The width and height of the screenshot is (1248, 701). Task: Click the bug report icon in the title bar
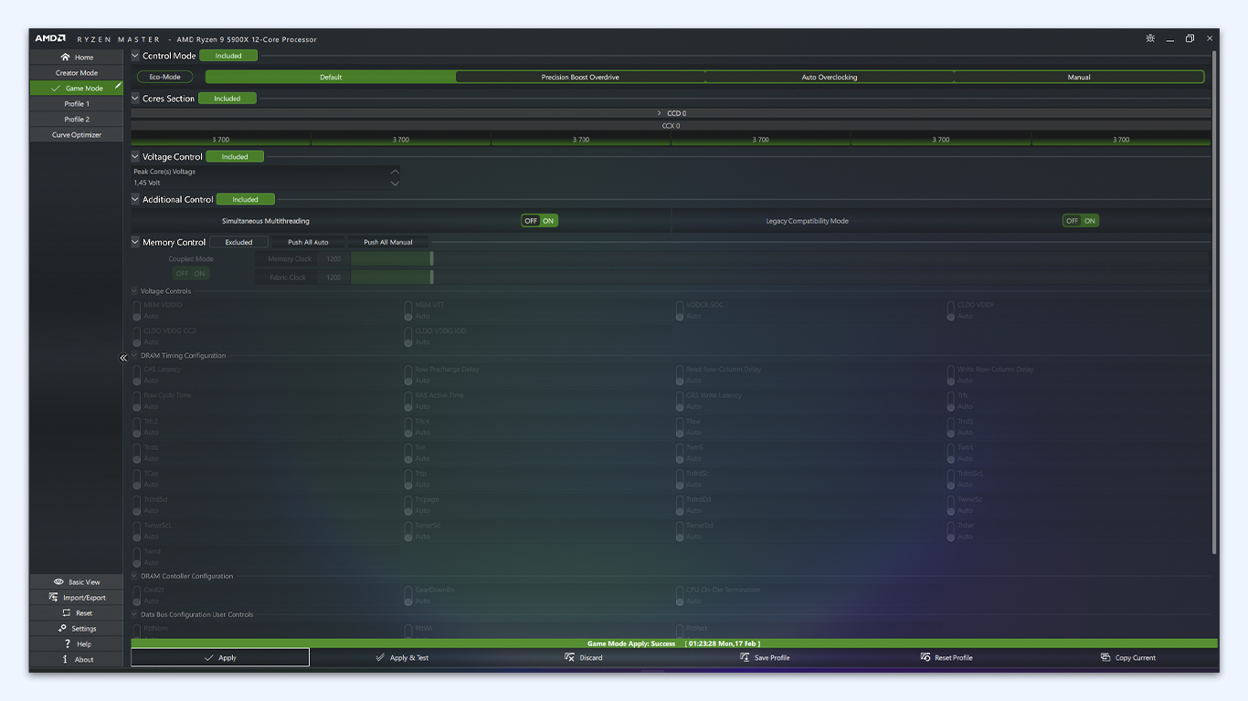pyautogui.click(x=1149, y=38)
